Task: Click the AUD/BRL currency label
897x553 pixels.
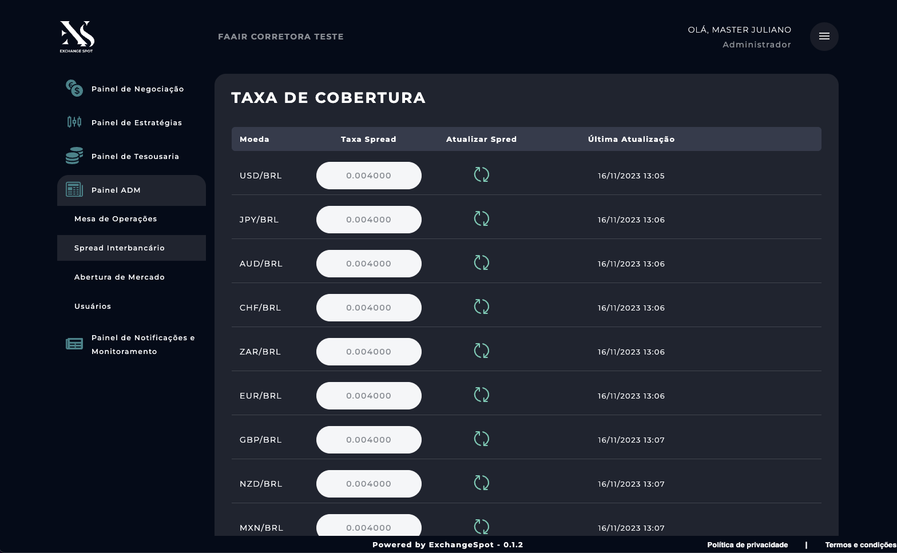Action: point(261,264)
